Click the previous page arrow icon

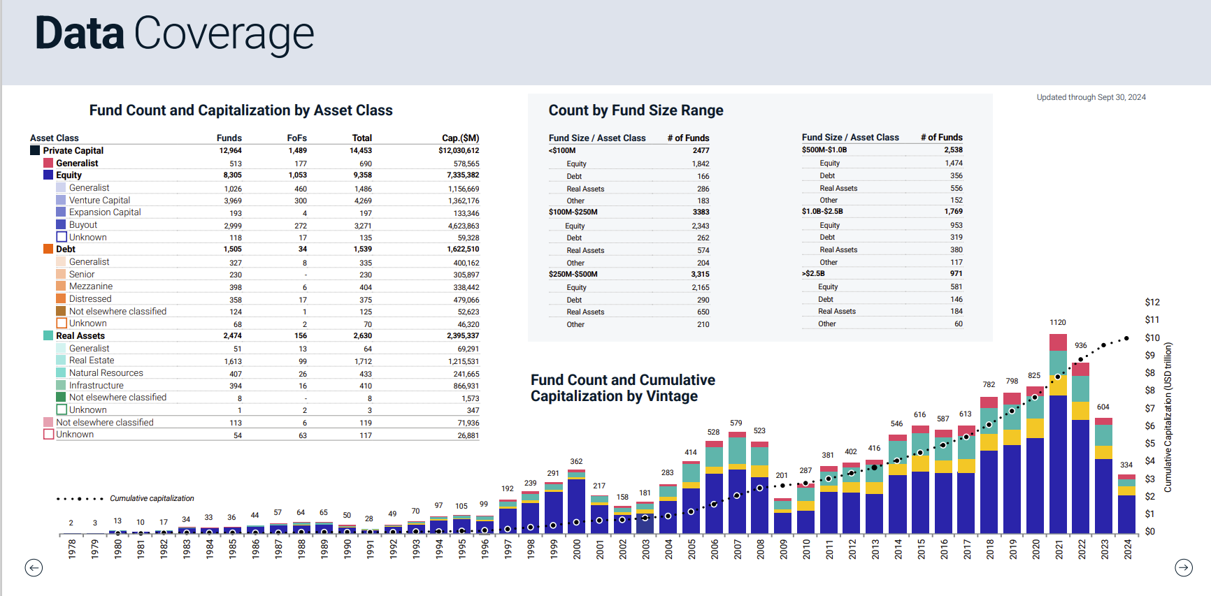34,568
